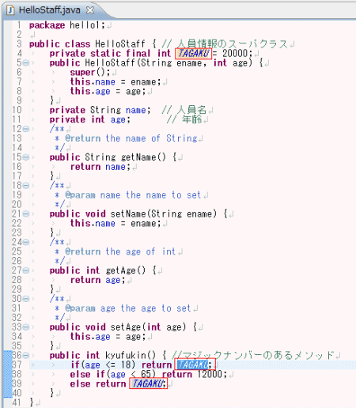The height and width of the screenshot is (408, 356).
Task: Click 'getName' method name on line 15
Action: point(138,157)
